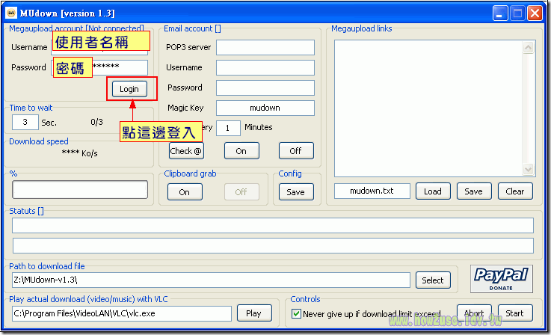Click the '0/3' wait counter text

click(x=96, y=122)
